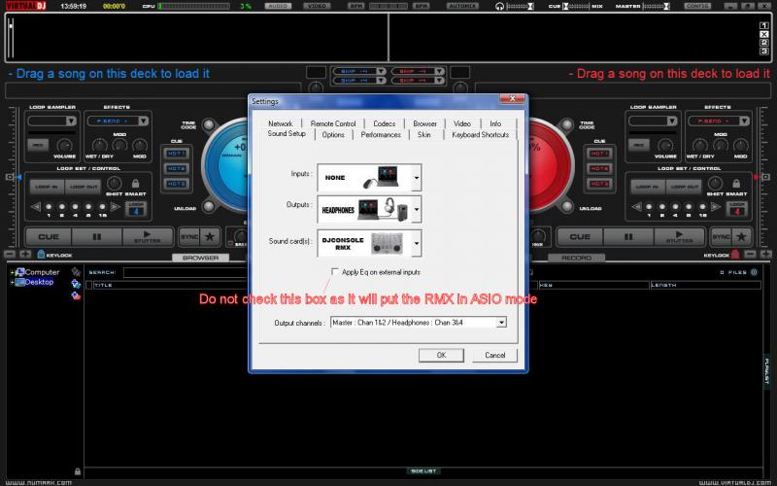Click the left deck CUE button
This screenshot has width=777, height=486.
pyautogui.click(x=49, y=237)
